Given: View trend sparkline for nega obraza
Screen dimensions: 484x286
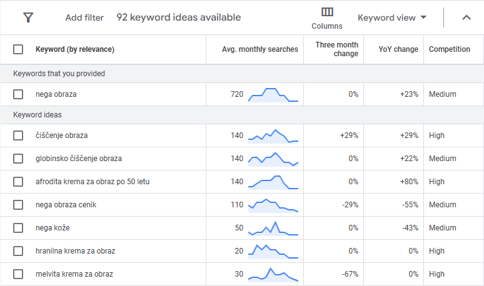Looking at the screenshot, I should [x=273, y=95].
